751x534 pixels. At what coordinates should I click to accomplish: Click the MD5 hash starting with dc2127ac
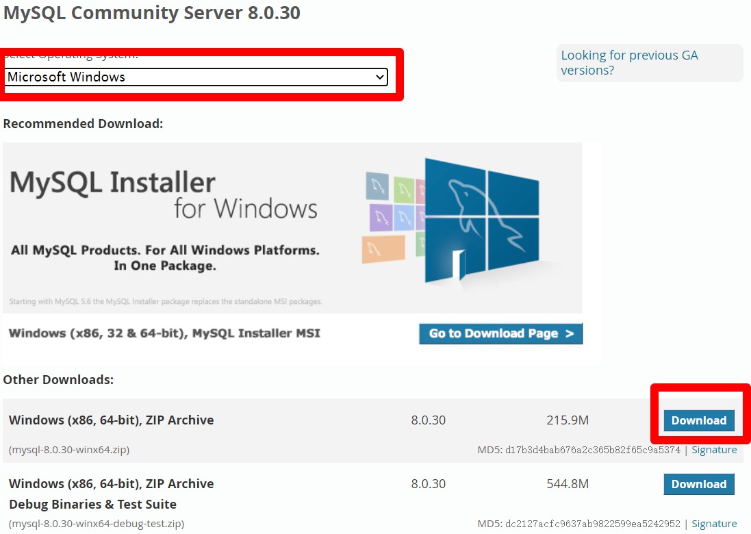593,524
